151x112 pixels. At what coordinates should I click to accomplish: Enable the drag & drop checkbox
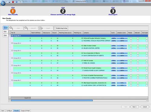(x=55, y=28)
